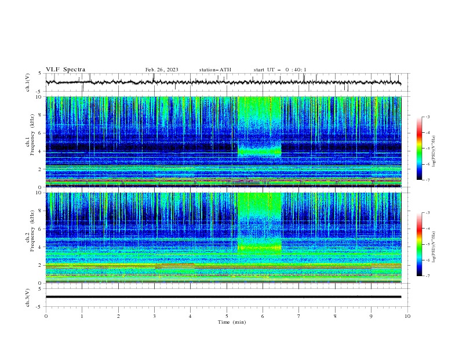
Task: Click time-axis tick label "1"
Action: pyautogui.click(x=82, y=316)
